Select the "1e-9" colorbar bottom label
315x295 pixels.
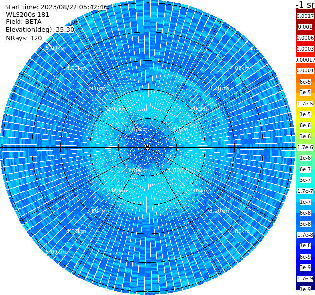(x=305, y=289)
